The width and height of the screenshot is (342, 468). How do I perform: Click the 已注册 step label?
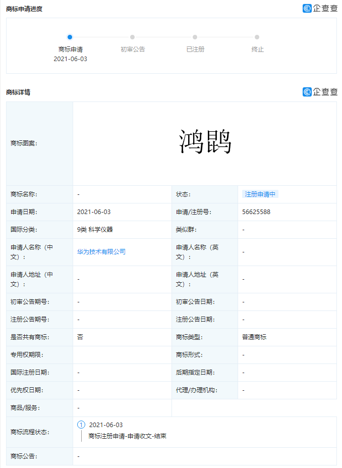[195, 49]
